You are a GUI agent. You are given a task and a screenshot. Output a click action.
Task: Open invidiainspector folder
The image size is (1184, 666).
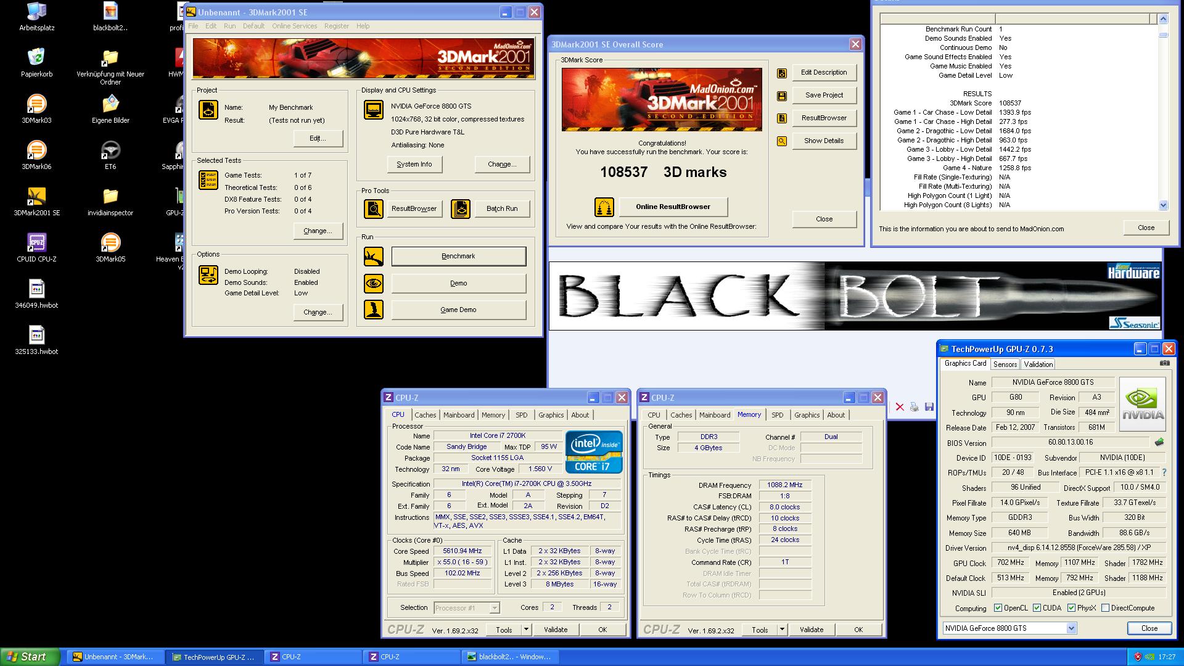point(110,202)
